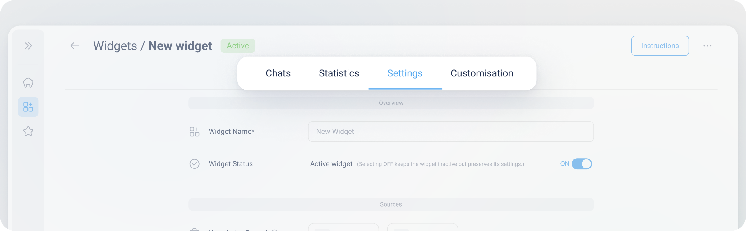Click the Widgets breadcrumb link

point(115,46)
